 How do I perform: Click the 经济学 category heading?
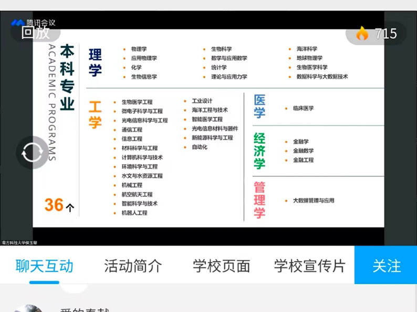coord(259,151)
